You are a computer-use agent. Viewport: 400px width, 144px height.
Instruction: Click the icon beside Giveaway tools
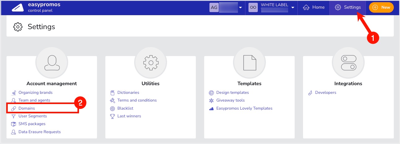[211, 100]
